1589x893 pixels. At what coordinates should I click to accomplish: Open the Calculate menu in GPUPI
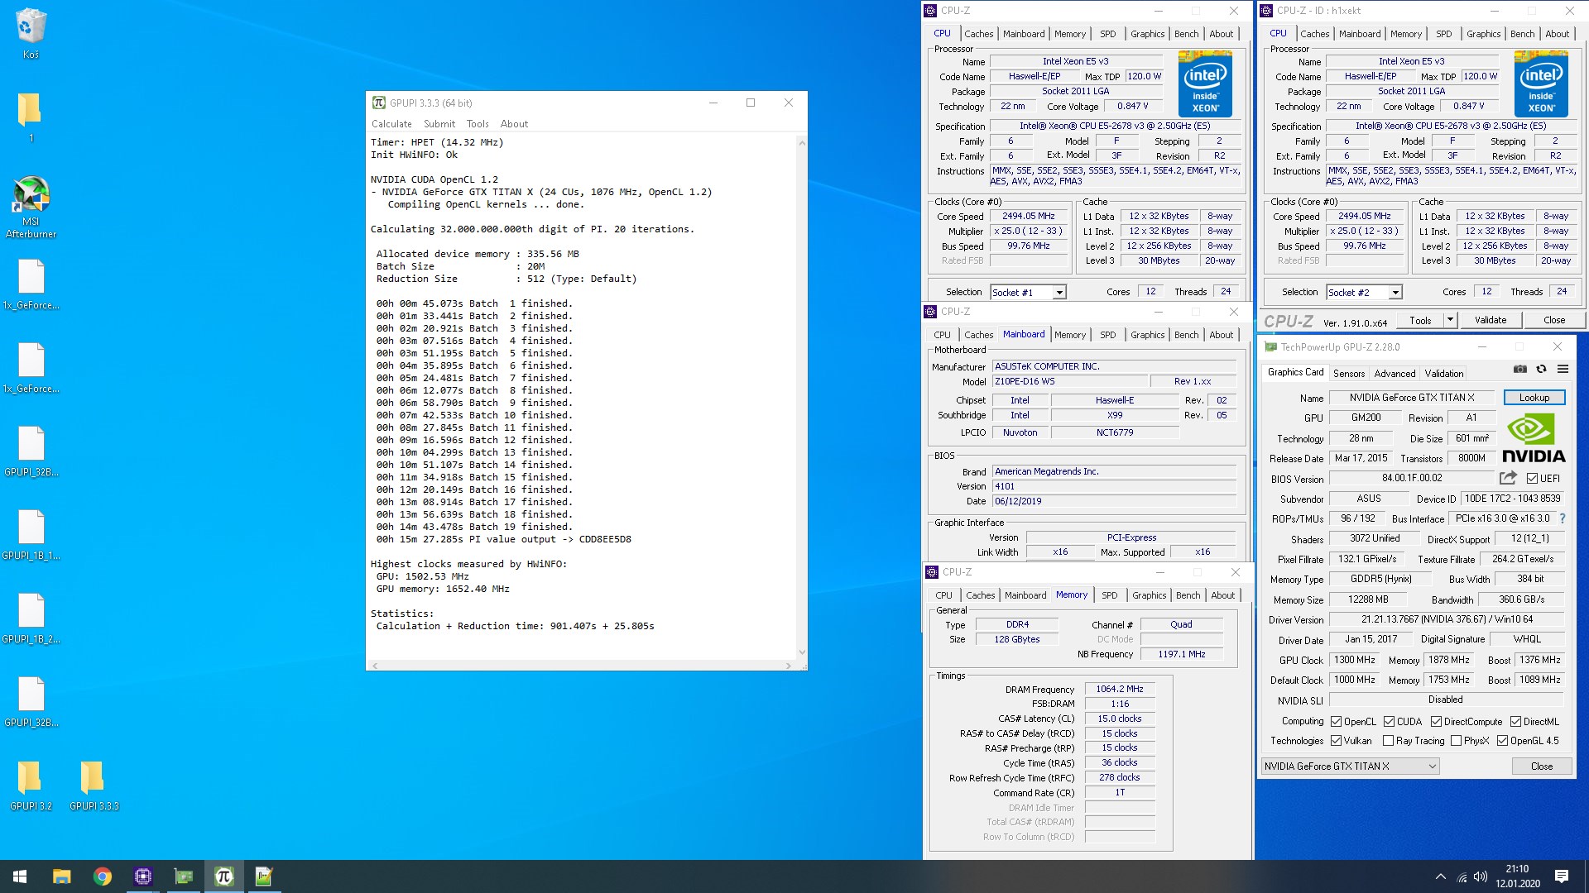point(391,124)
